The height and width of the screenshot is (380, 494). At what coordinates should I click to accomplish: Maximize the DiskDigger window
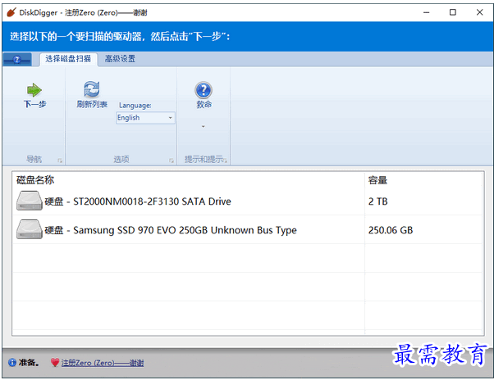click(x=453, y=12)
